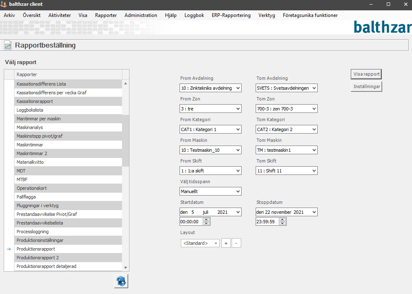Select the Materialkvitto report
Viewport: 412px width, 294px height.
click(x=68, y=162)
